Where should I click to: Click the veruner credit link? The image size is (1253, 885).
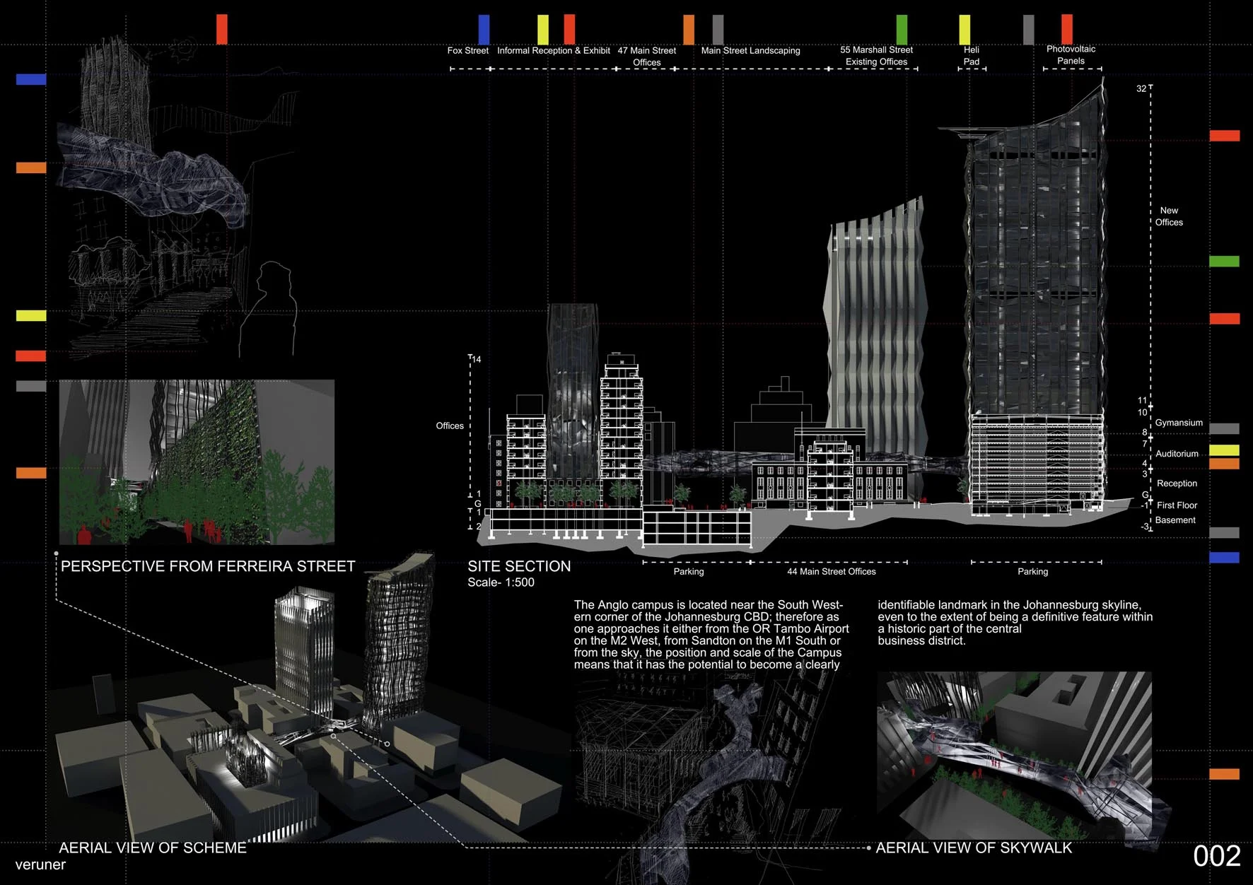coord(41,864)
